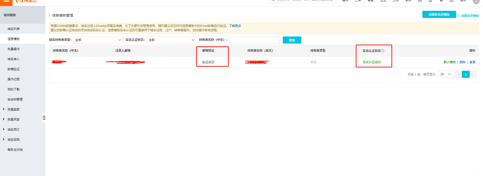
Task: Click 删除 in the table row
Action: tap(462, 62)
